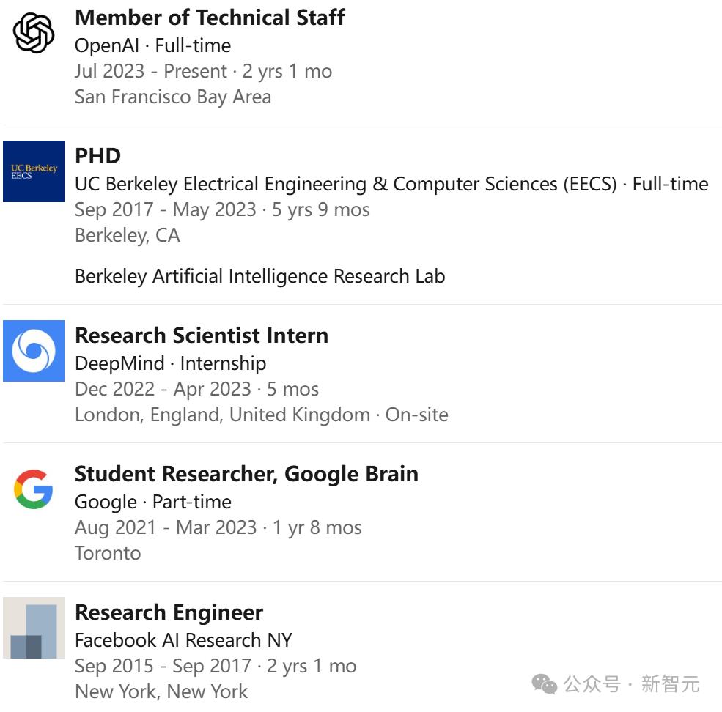Click the 新智元 watermark text

coord(671,684)
